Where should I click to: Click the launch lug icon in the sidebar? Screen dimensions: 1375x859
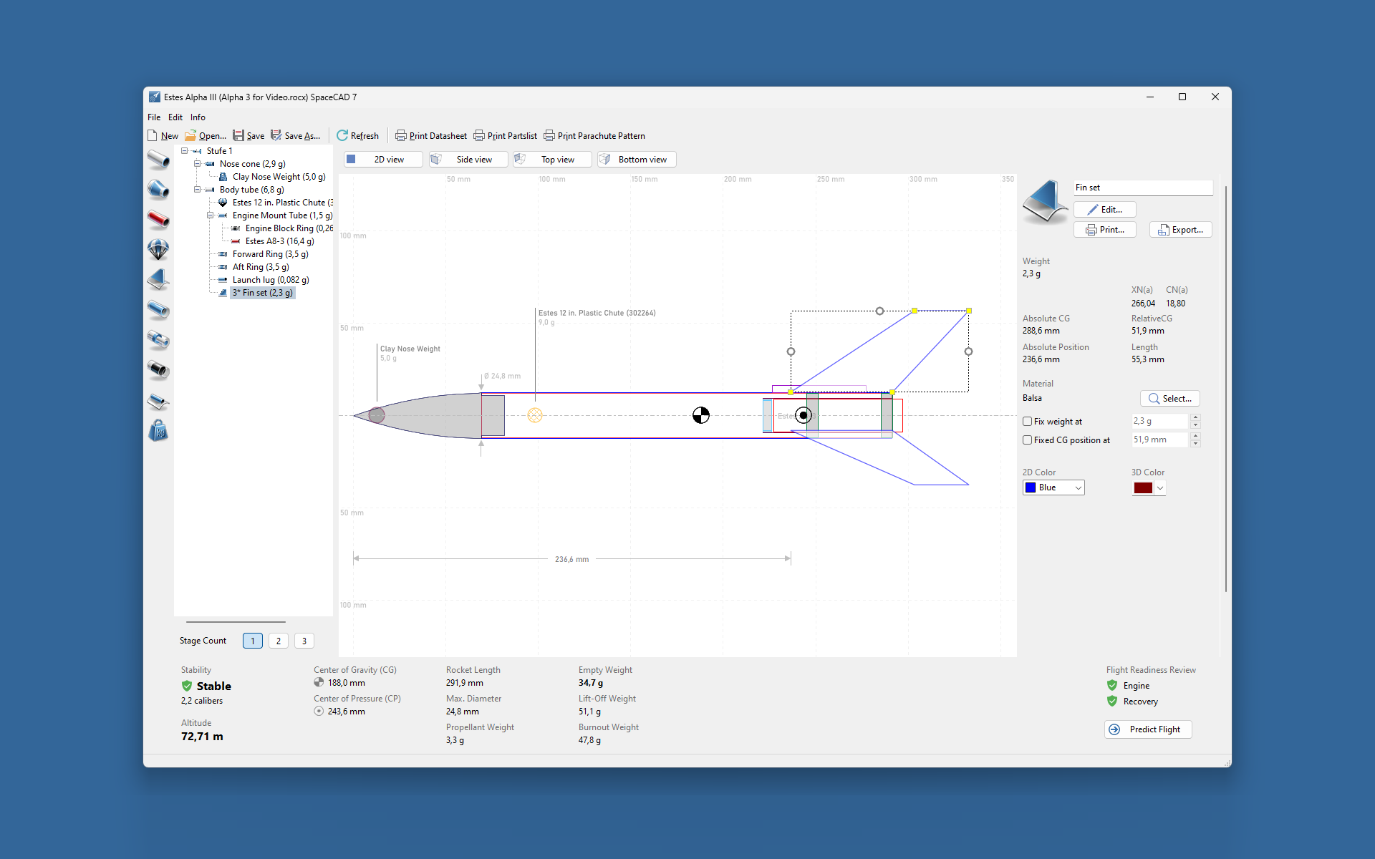[158, 401]
